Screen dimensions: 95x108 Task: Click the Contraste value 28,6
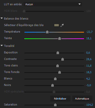[89, 59]
